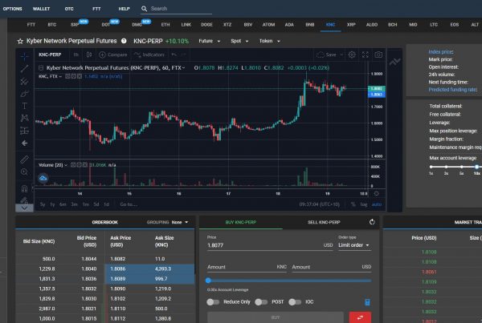Viewport: 482px width, 323px height.
Task: Select the crosshair cursor tool
Action: pos(25,56)
